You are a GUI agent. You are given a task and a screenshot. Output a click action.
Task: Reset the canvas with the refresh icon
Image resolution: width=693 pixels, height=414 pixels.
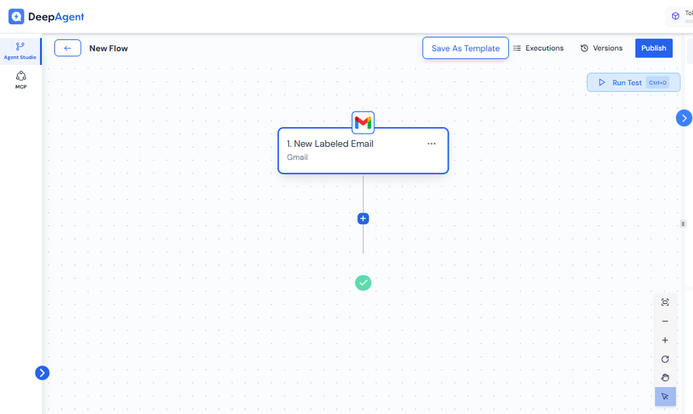point(665,359)
